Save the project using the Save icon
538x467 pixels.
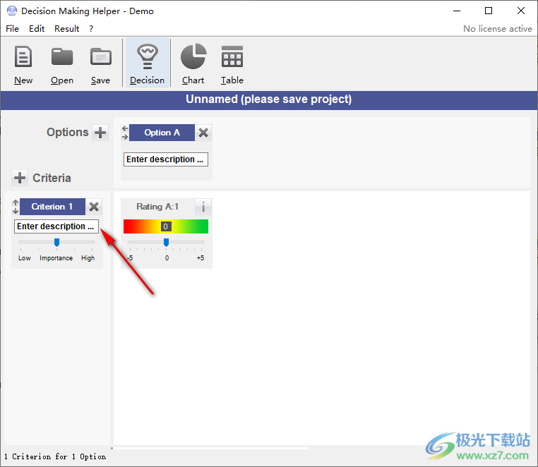pos(100,63)
